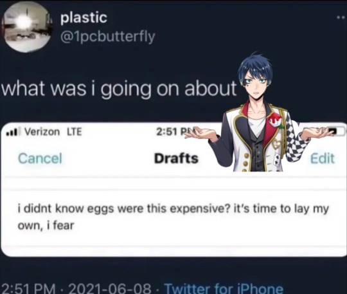Click the Twitter for iPhone source link
The height and width of the screenshot is (294, 347).
224,288
